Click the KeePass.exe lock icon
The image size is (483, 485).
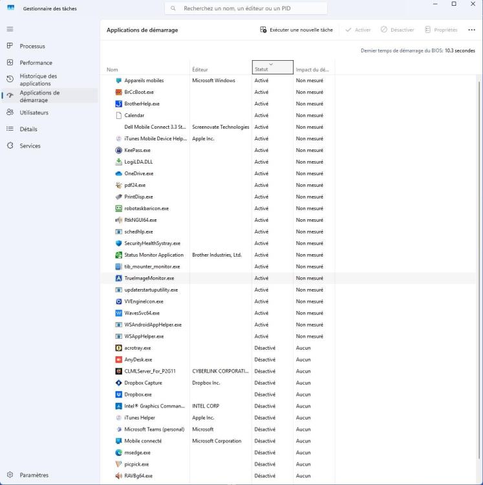click(118, 150)
